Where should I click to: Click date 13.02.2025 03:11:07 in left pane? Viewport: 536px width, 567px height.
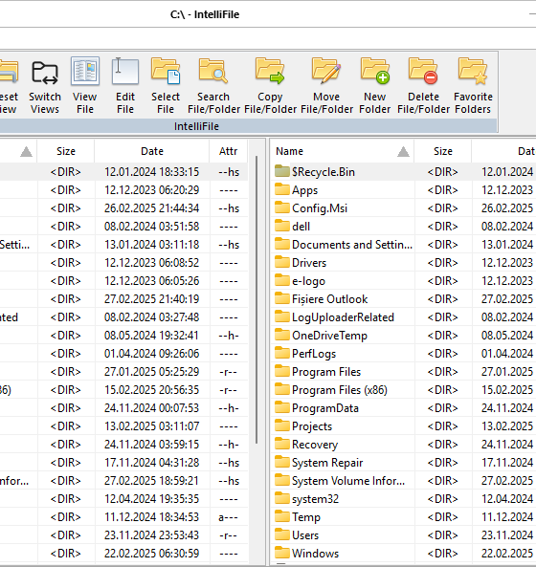point(151,426)
